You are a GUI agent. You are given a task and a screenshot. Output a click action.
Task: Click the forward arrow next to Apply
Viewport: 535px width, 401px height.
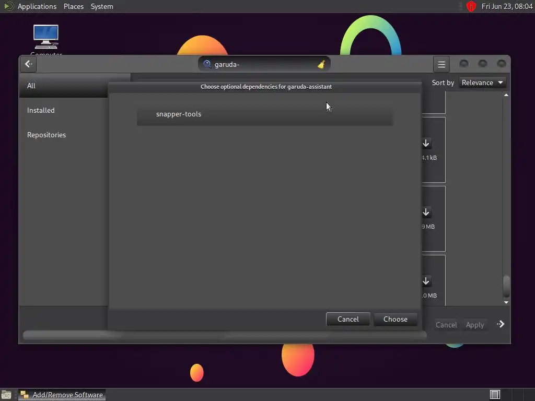click(501, 324)
